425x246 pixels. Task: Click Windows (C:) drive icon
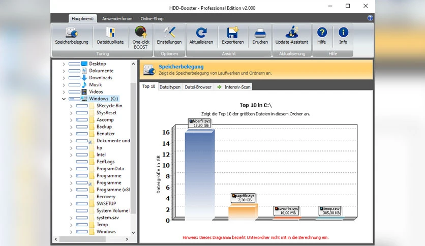[x=84, y=99]
